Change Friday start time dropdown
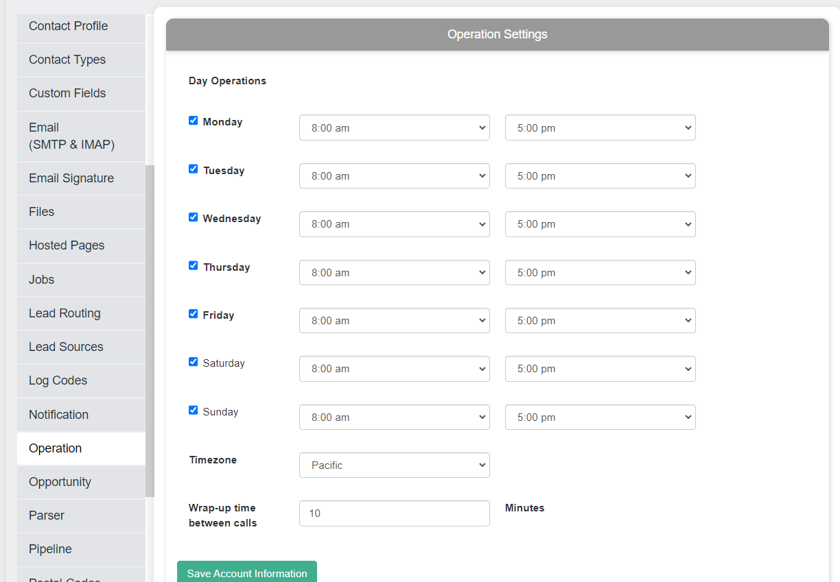This screenshot has height=582, width=840. click(395, 321)
